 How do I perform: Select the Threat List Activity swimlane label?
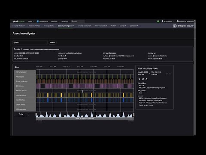(x=25, y=81)
